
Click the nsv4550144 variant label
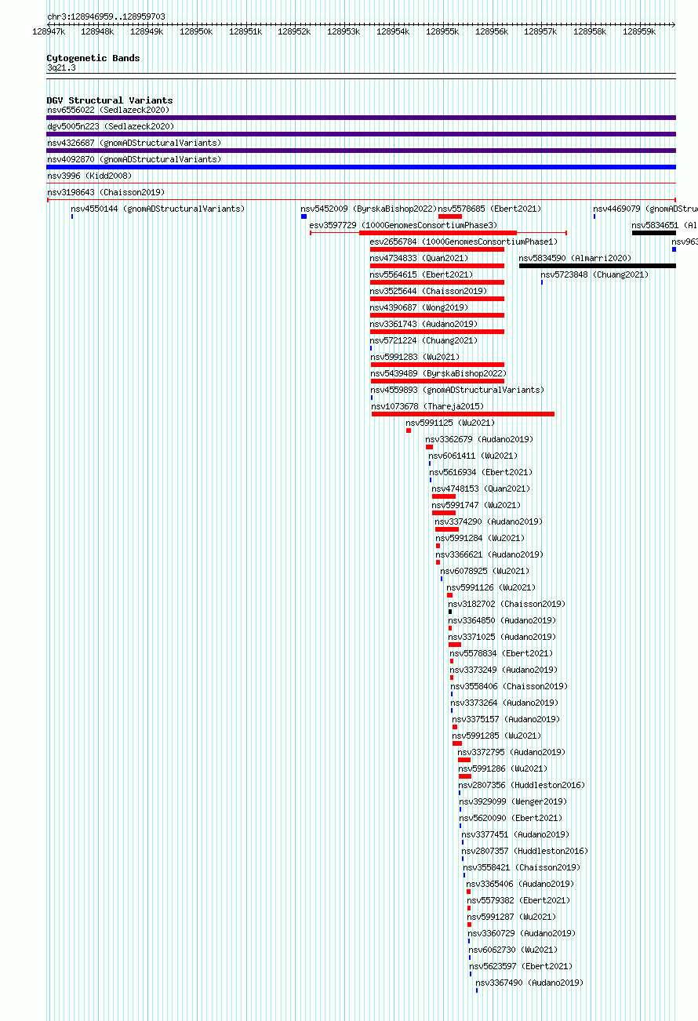158,209
